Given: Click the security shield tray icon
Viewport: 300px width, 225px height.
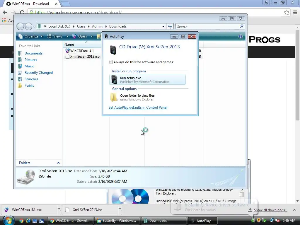Looking at the screenshot, I should 259,220.
